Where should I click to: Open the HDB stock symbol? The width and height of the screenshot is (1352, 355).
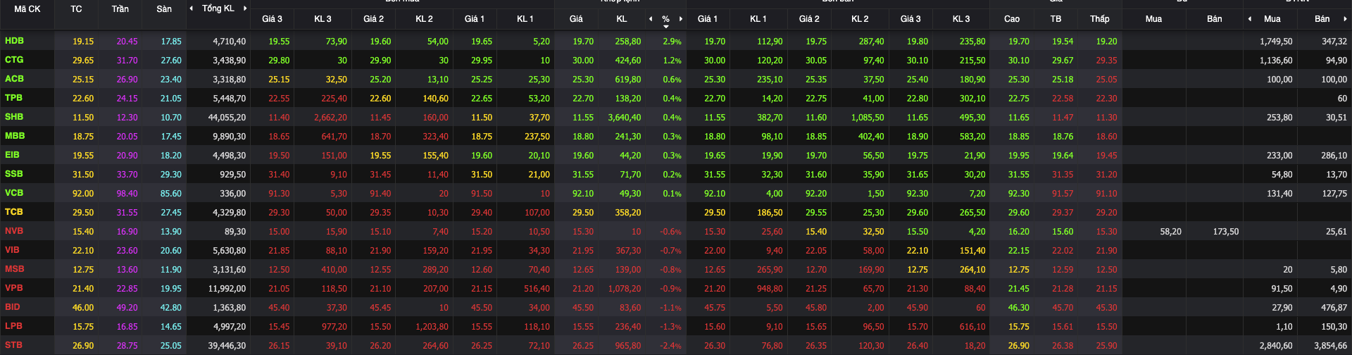click(x=14, y=41)
